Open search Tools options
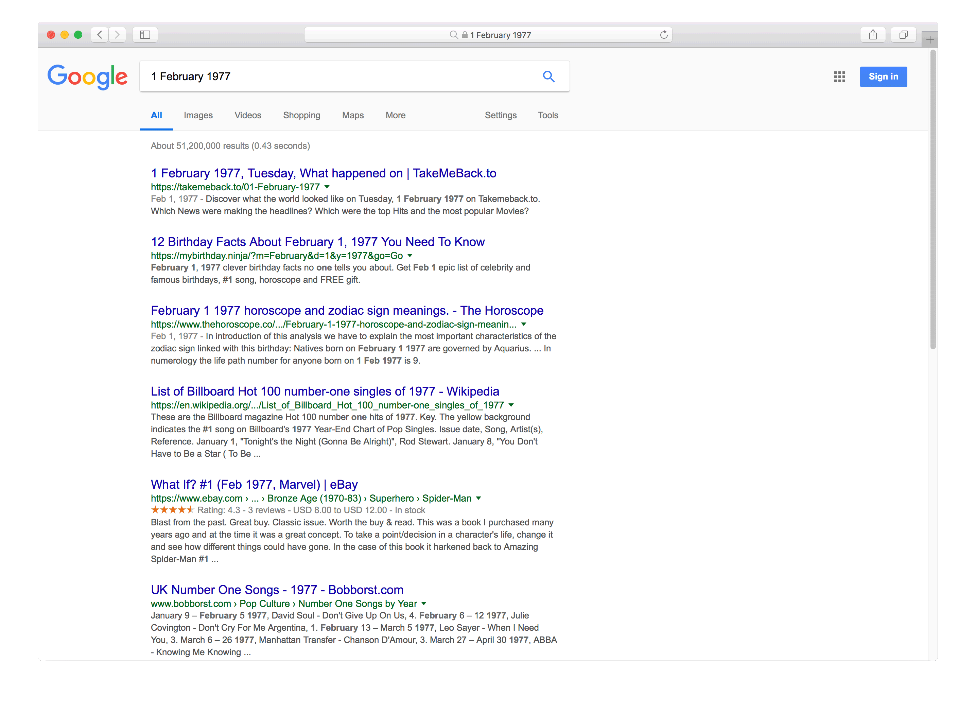The width and height of the screenshot is (976, 715). coord(548,116)
